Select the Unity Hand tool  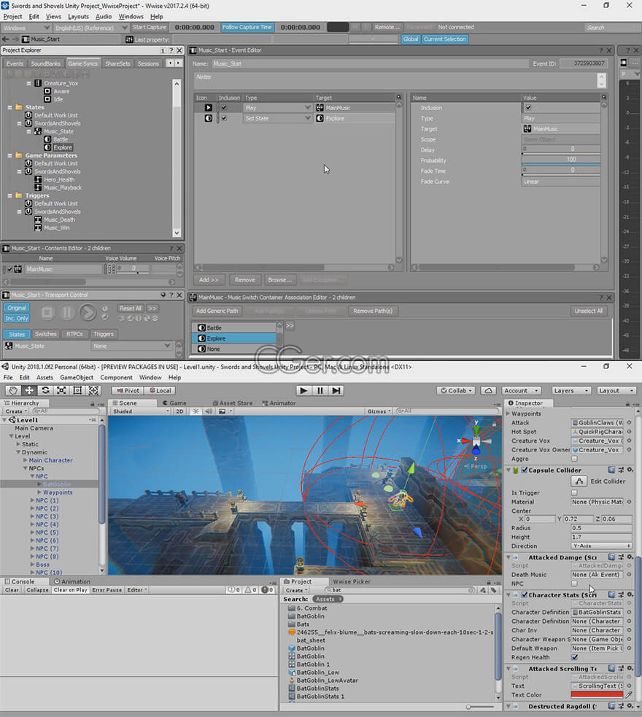(13, 390)
